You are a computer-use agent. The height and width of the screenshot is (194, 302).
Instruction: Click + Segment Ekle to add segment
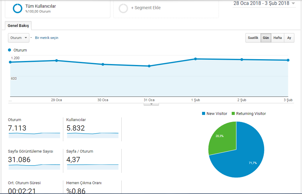146,8
